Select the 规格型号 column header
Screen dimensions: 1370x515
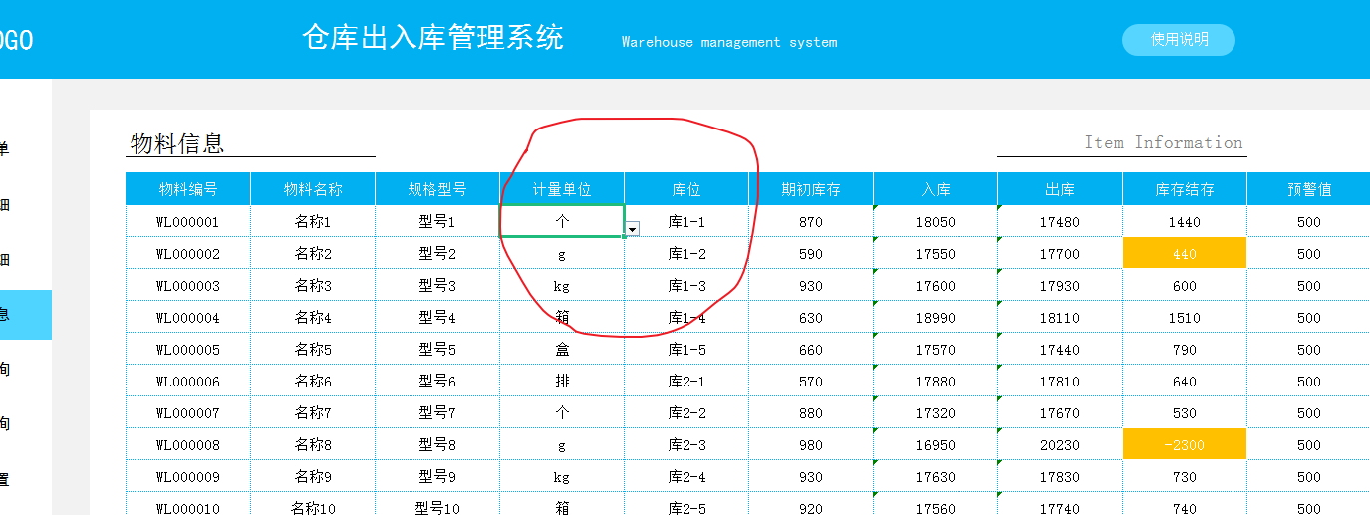coord(437,189)
